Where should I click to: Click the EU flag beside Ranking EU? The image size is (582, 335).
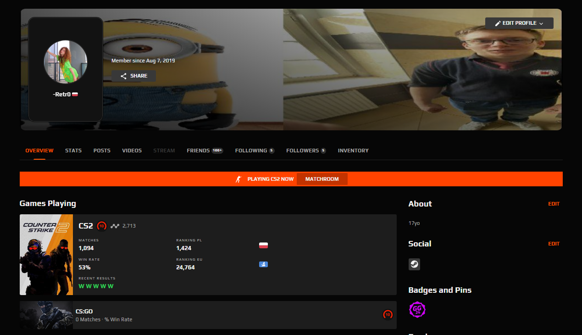tap(263, 264)
